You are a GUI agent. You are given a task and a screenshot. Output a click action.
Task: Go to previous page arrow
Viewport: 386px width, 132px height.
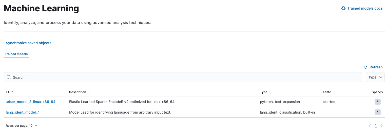[370, 126]
